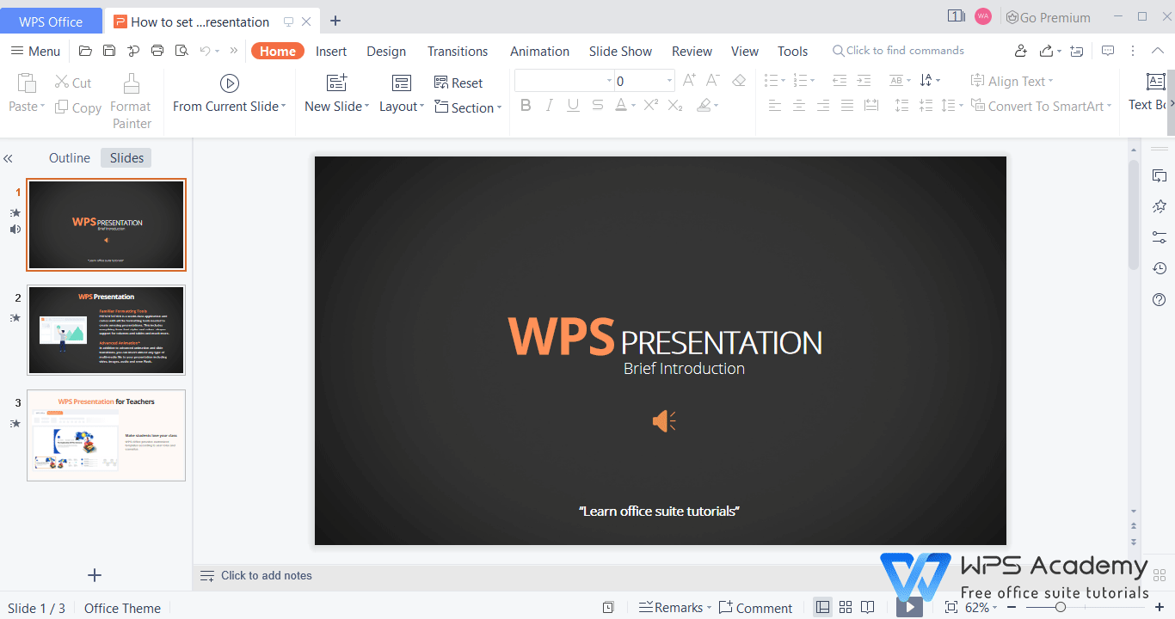
Task: Click the Subscript icon
Action: pyautogui.click(x=675, y=106)
